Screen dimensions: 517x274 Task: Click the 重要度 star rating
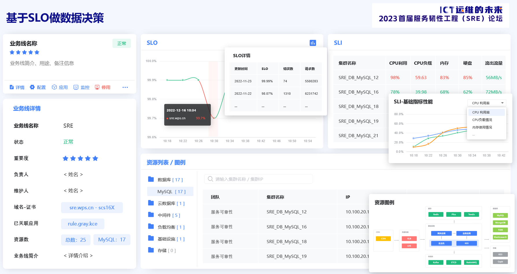click(80, 158)
